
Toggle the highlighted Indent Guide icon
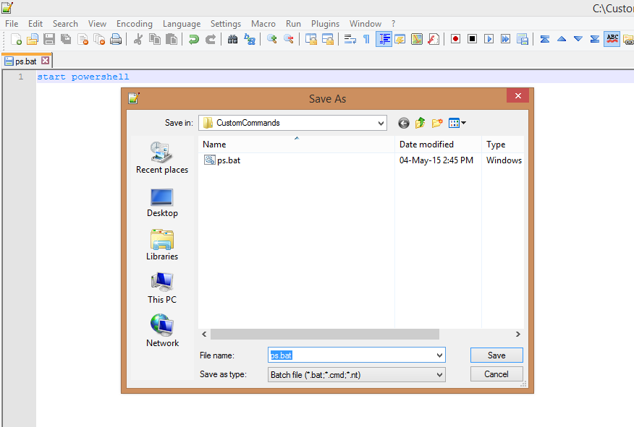[384, 39]
